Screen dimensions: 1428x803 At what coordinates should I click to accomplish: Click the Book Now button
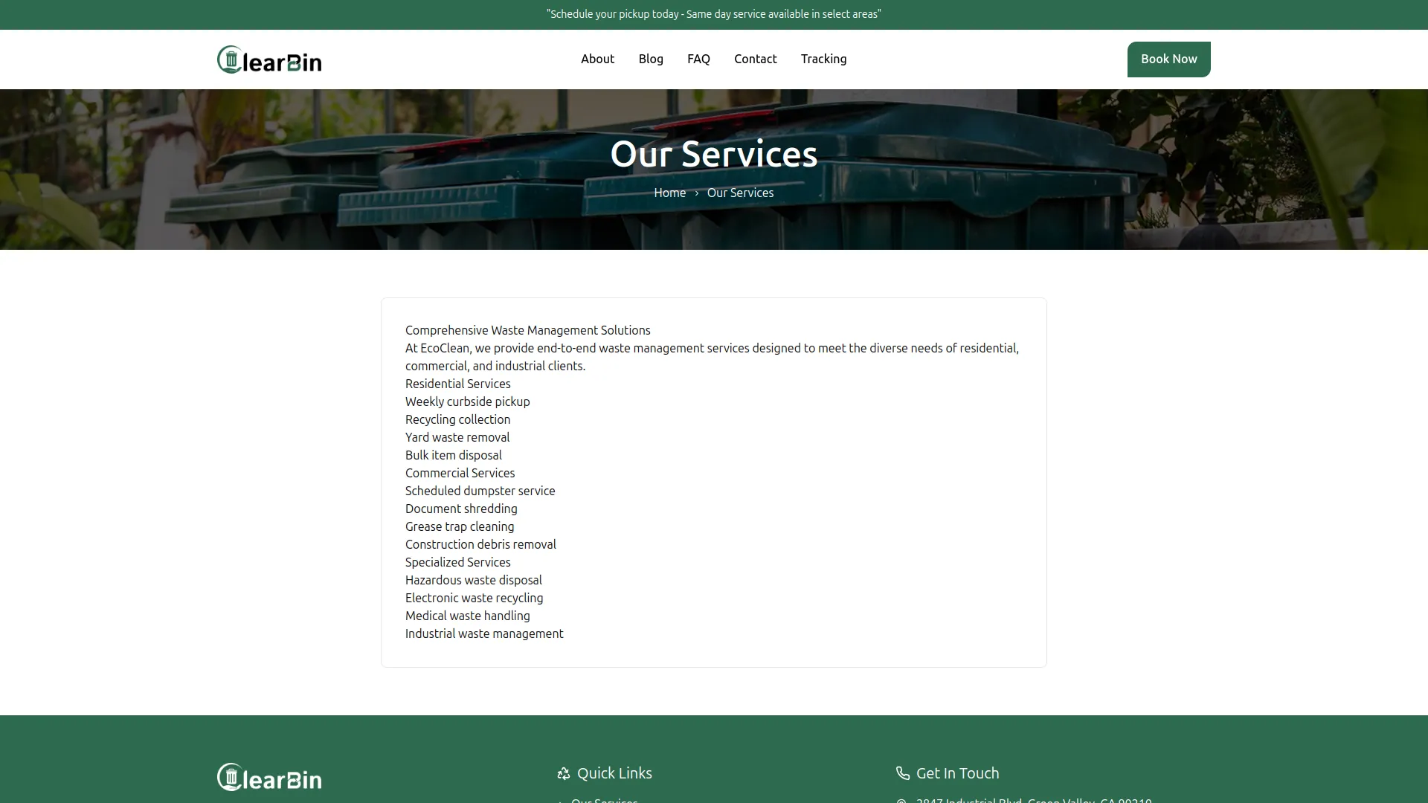(1168, 59)
